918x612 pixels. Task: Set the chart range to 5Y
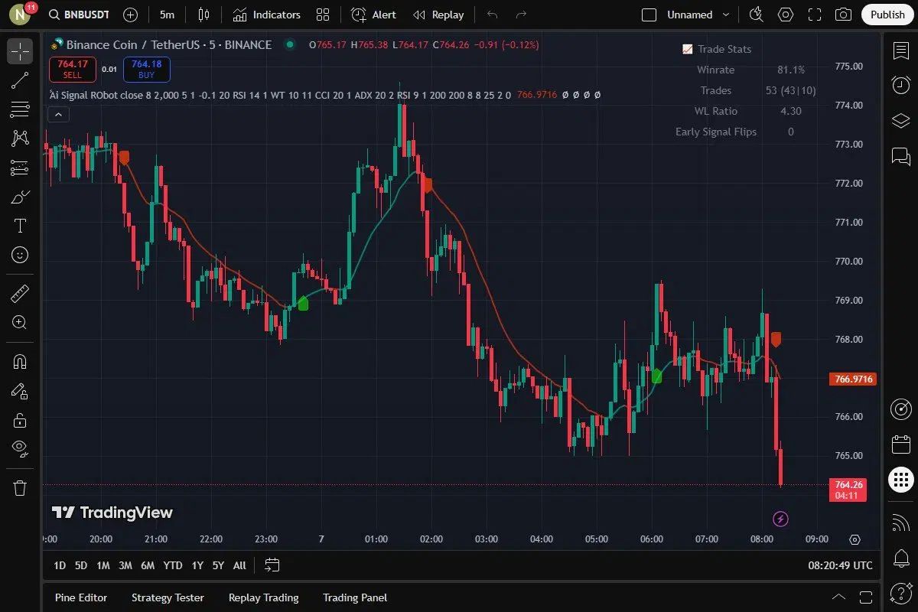218,565
